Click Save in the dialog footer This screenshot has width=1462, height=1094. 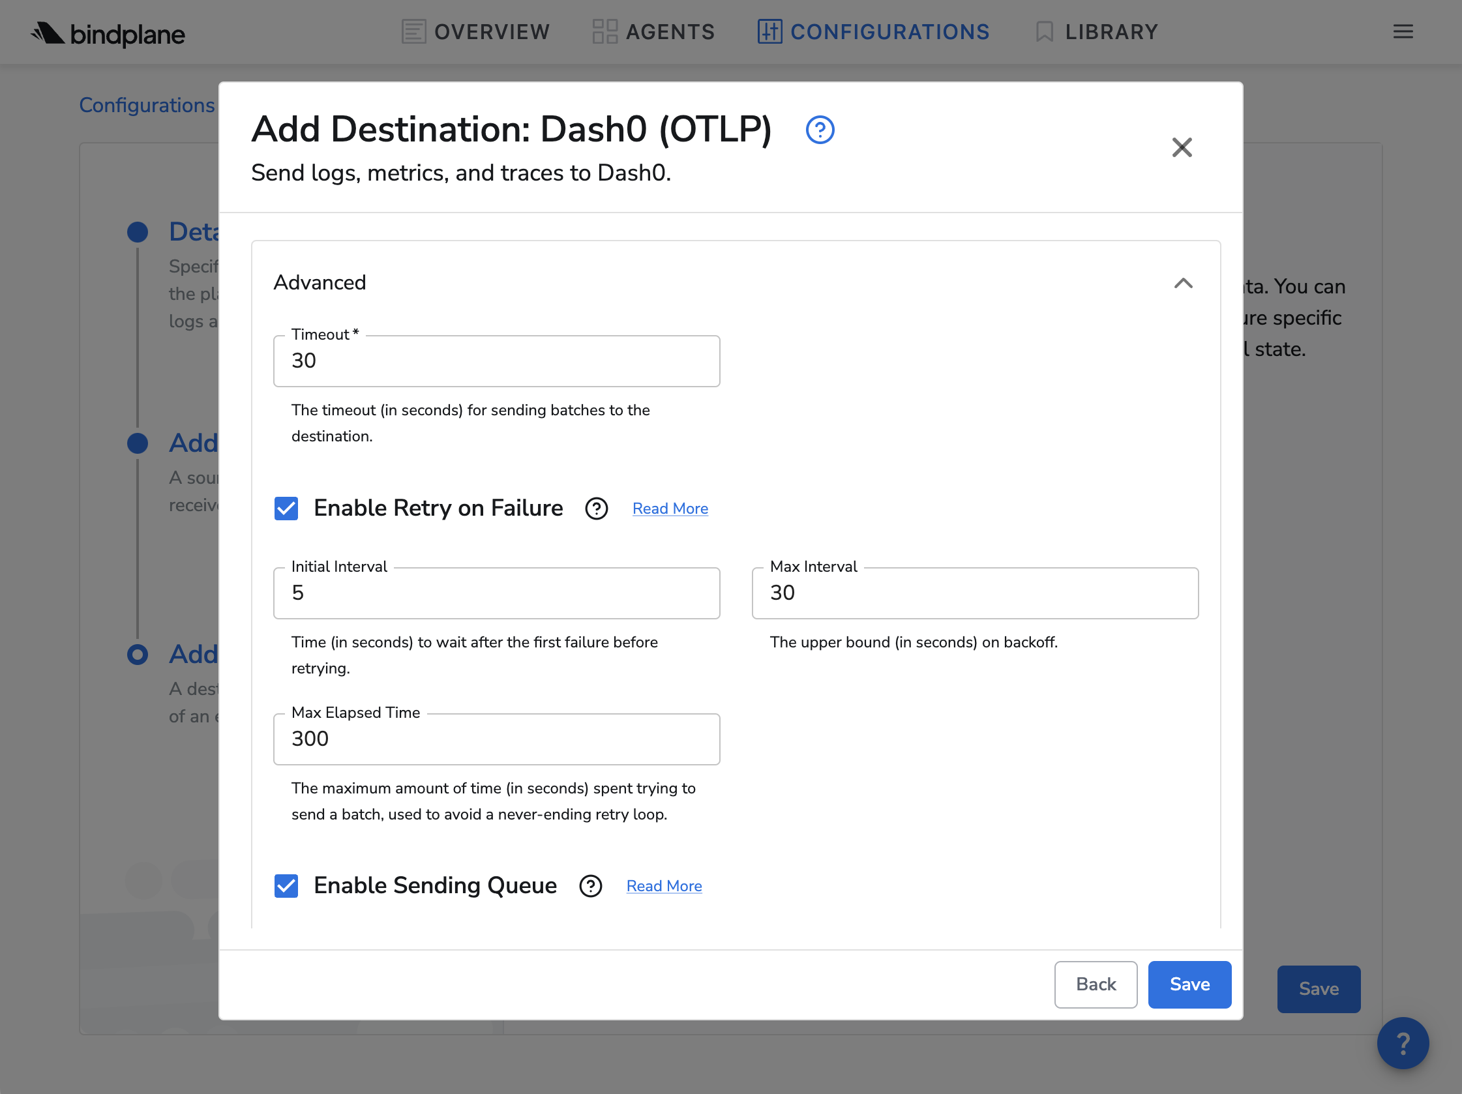click(1189, 984)
